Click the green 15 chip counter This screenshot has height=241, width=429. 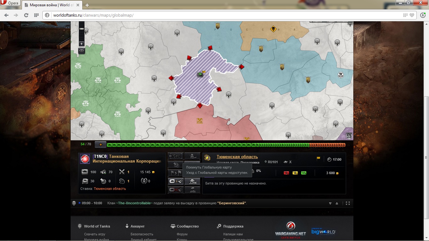304,173
